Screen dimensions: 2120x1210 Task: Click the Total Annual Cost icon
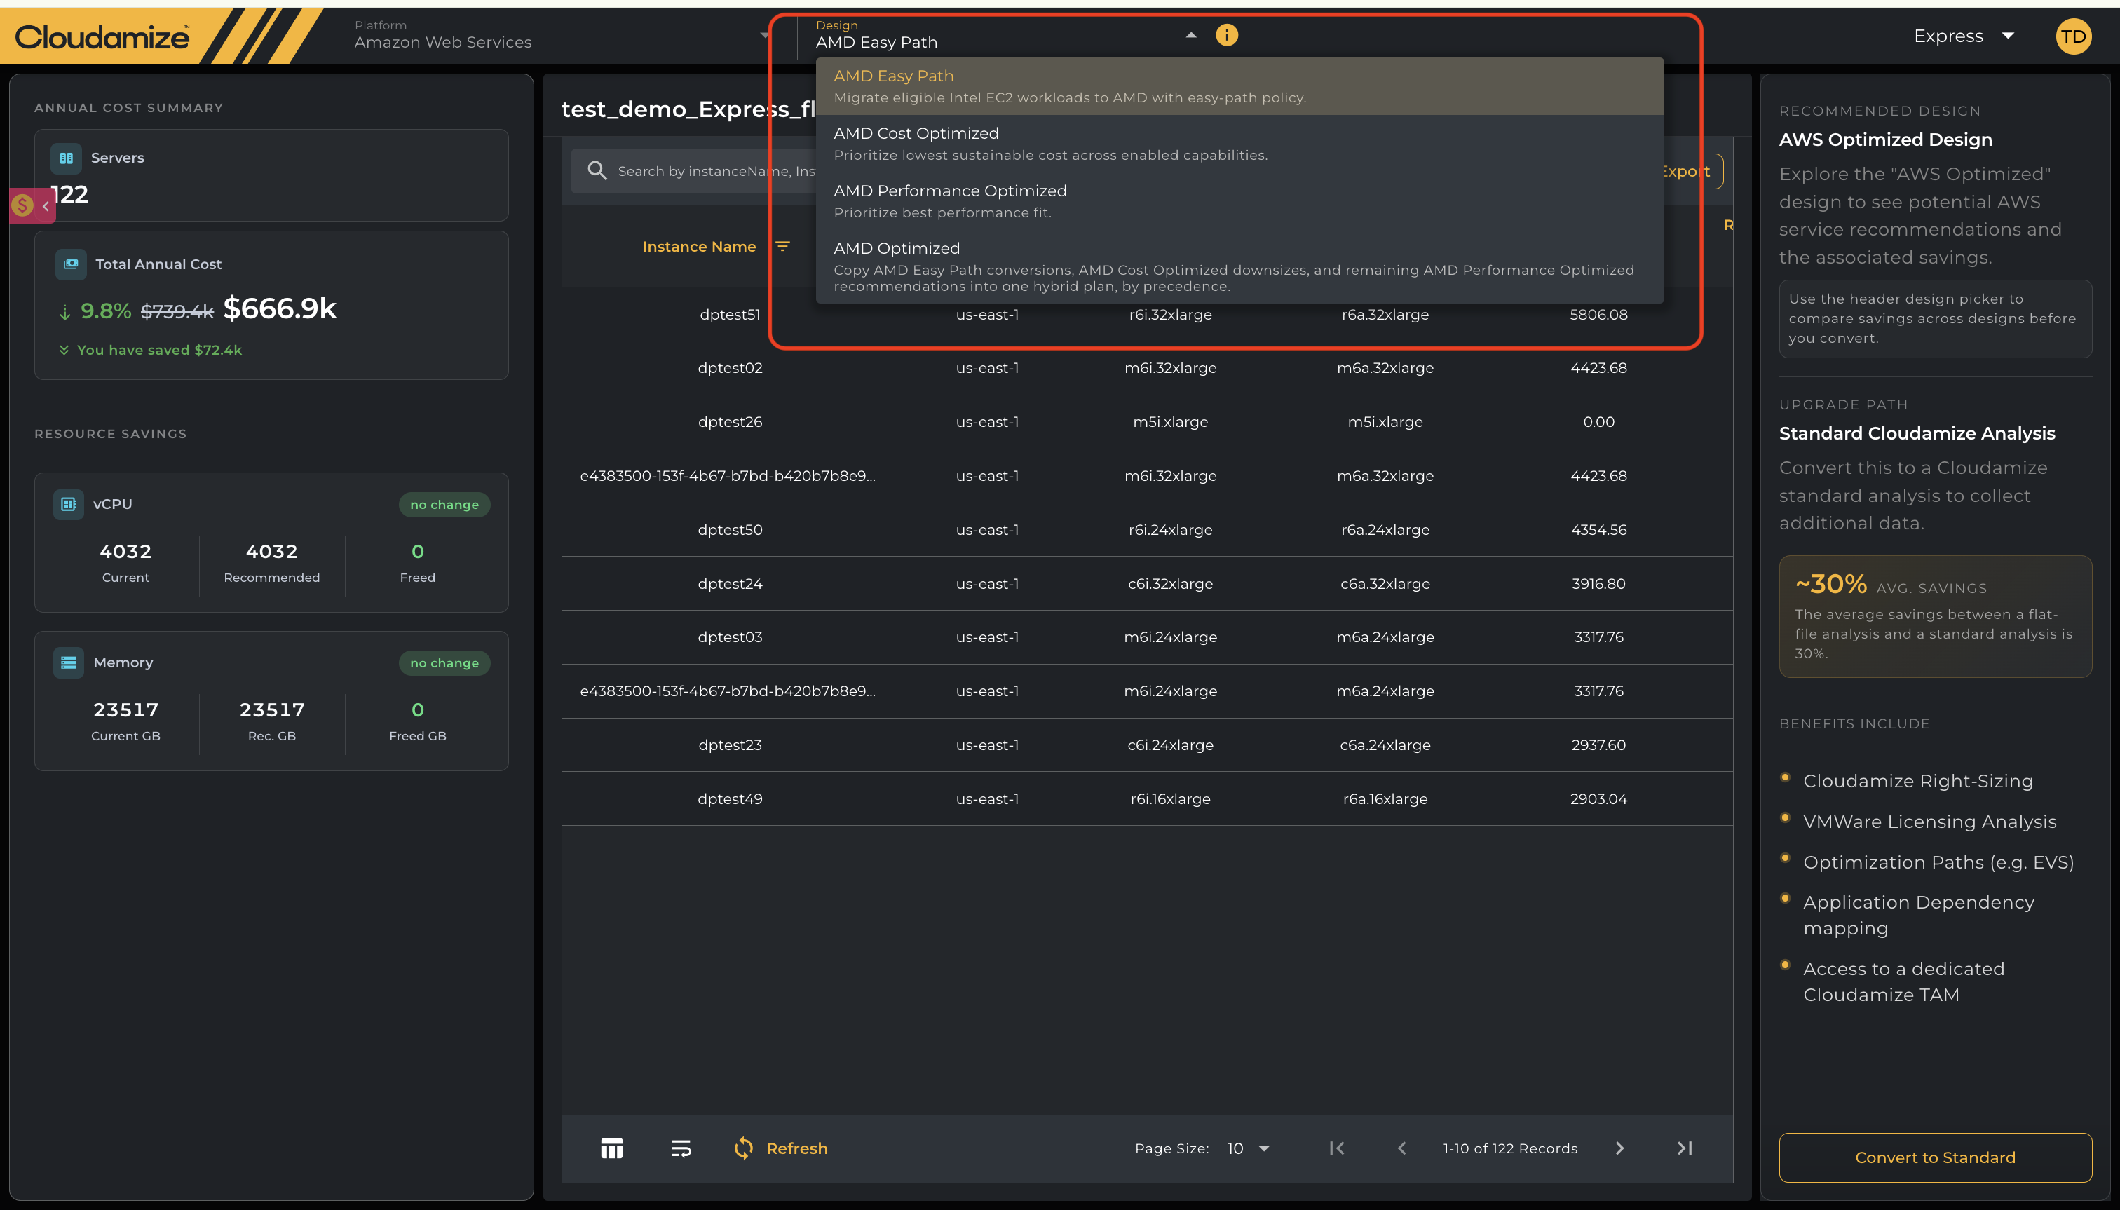pos(71,264)
